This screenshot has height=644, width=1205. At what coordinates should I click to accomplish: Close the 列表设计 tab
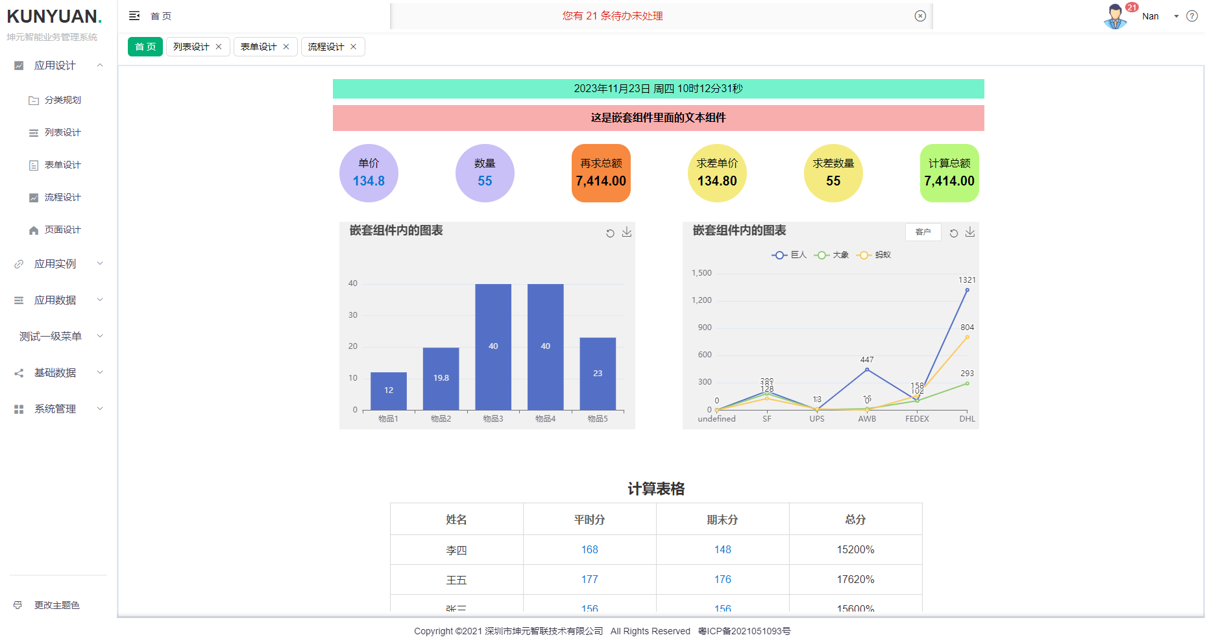[219, 47]
